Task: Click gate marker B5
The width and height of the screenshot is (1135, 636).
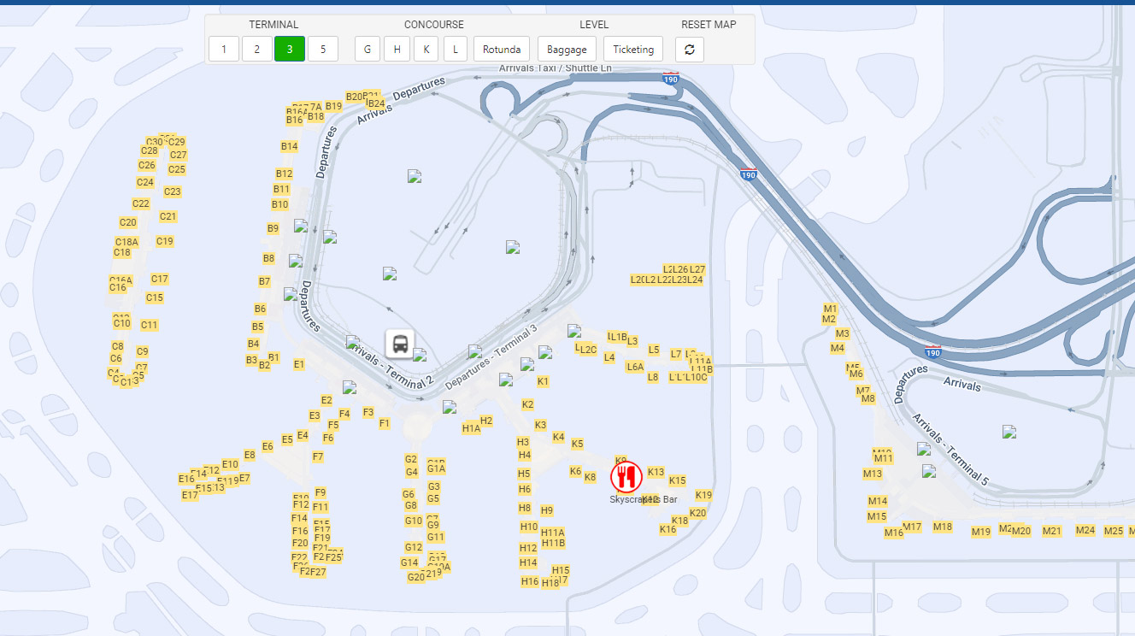Action: [x=257, y=327]
